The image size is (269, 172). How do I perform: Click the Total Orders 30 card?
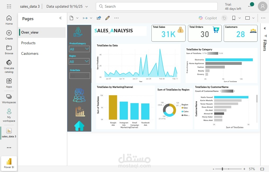(x=205, y=33)
